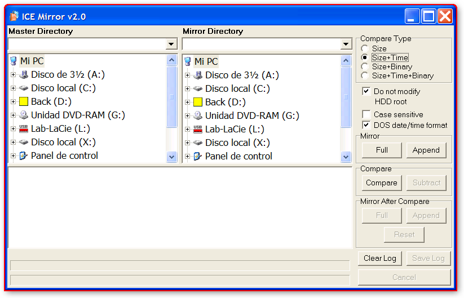Click the Compare button
464x298 pixels.
tap(381, 183)
